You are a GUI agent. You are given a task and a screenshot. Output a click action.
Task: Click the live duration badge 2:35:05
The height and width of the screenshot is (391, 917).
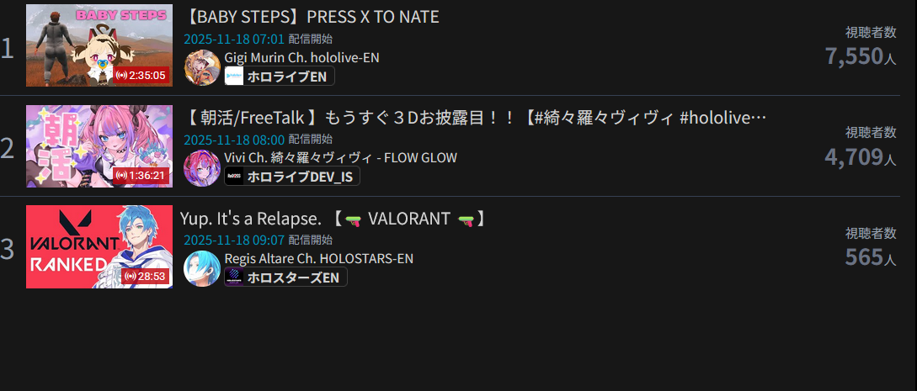click(x=141, y=76)
